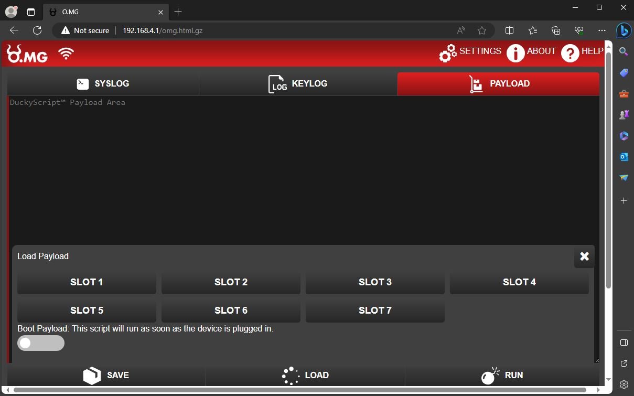Add a new app to sidebar
This screenshot has width=634, height=396.
coord(624,201)
